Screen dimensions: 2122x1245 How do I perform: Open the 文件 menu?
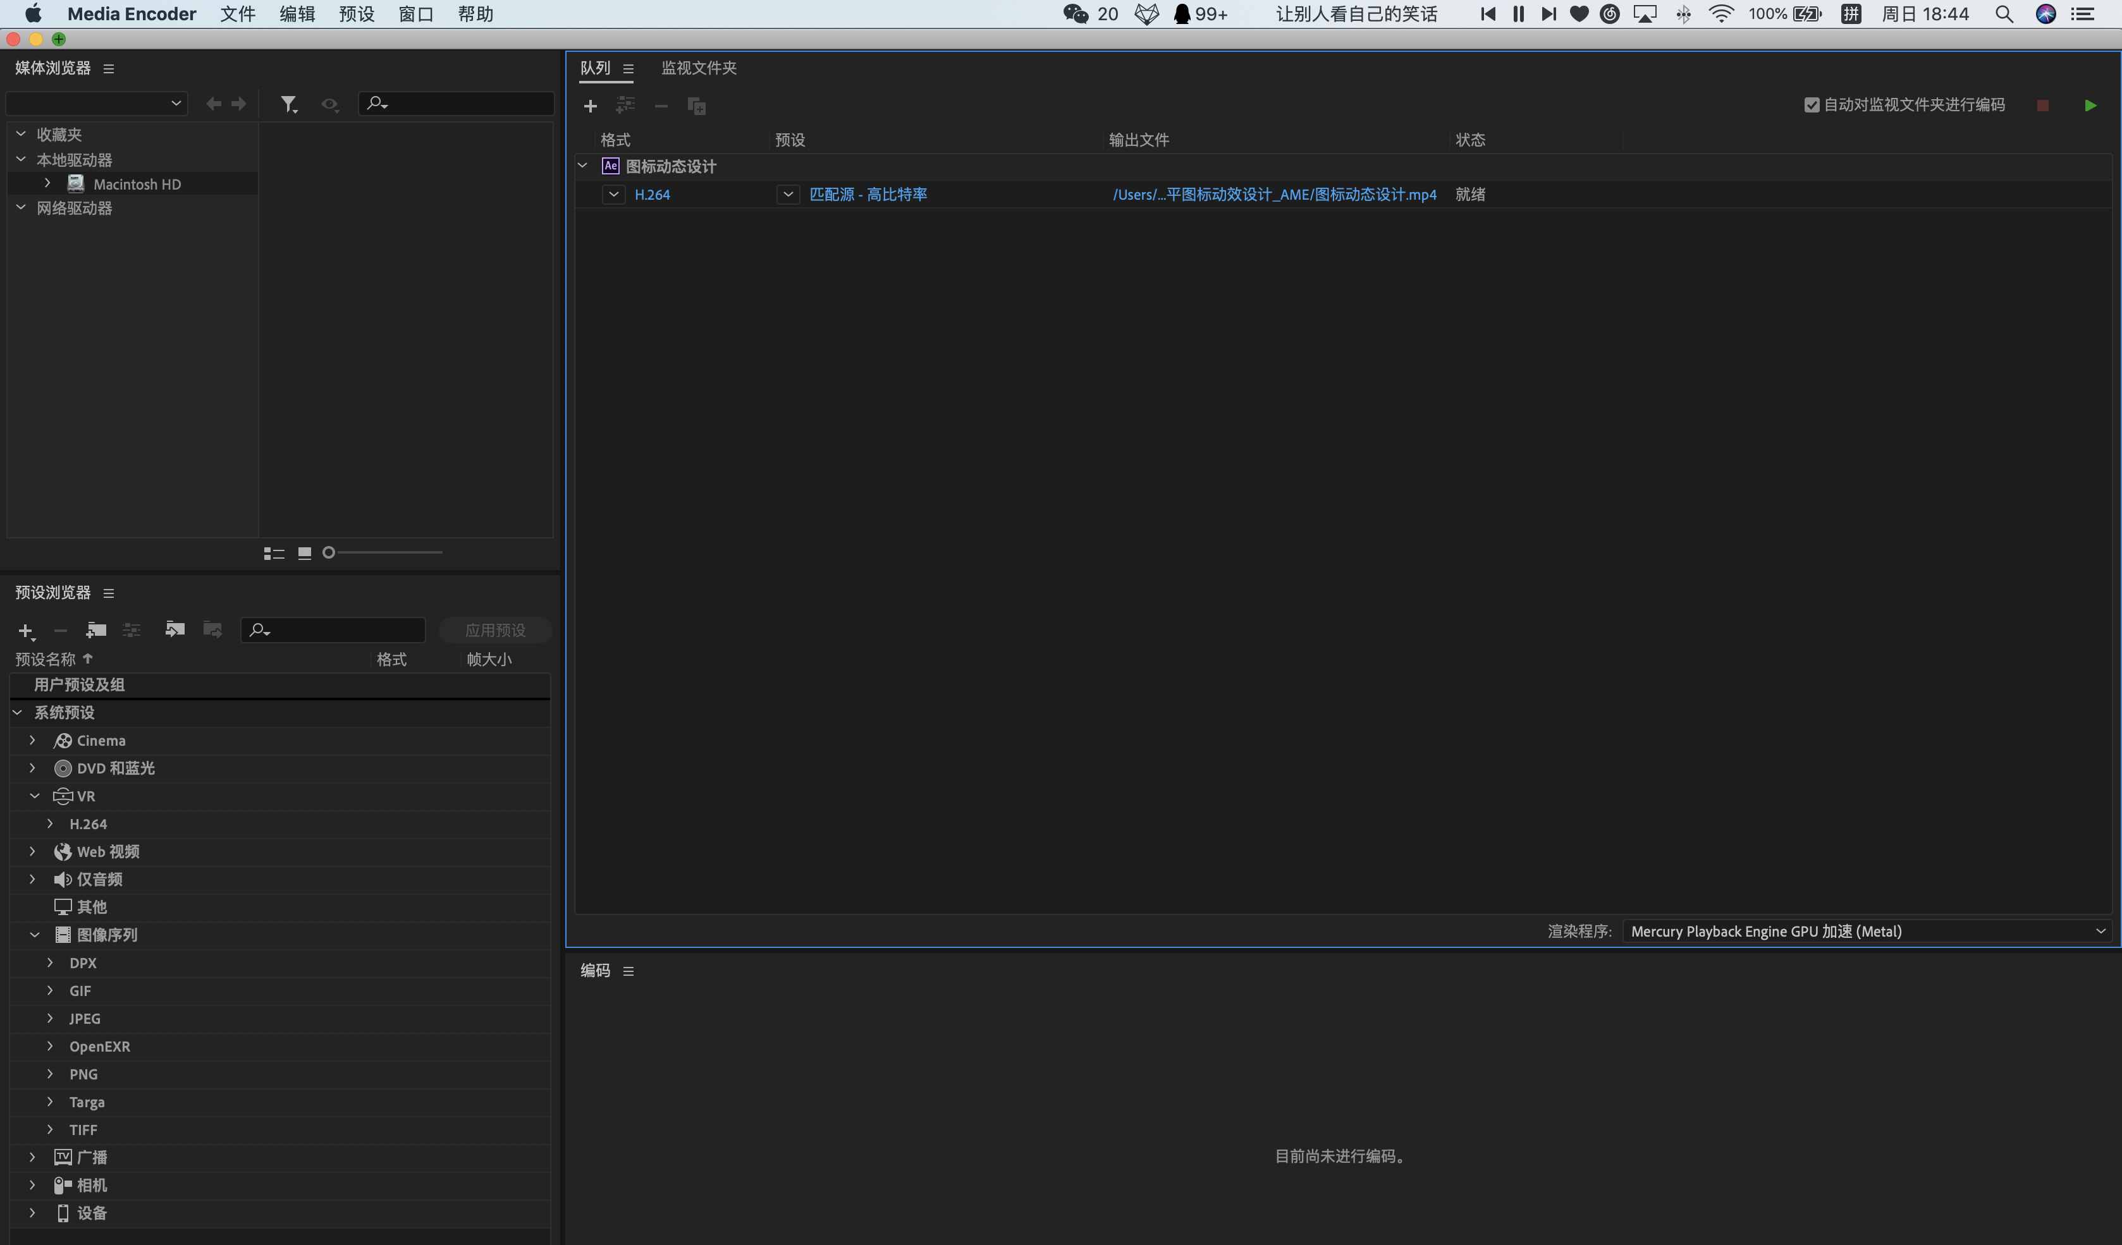pos(238,15)
